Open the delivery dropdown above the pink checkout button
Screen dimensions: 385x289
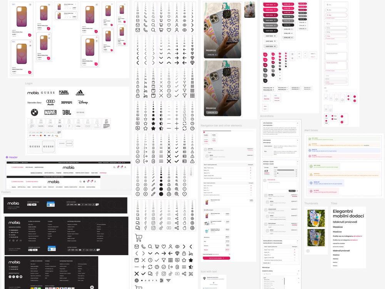click(216, 254)
